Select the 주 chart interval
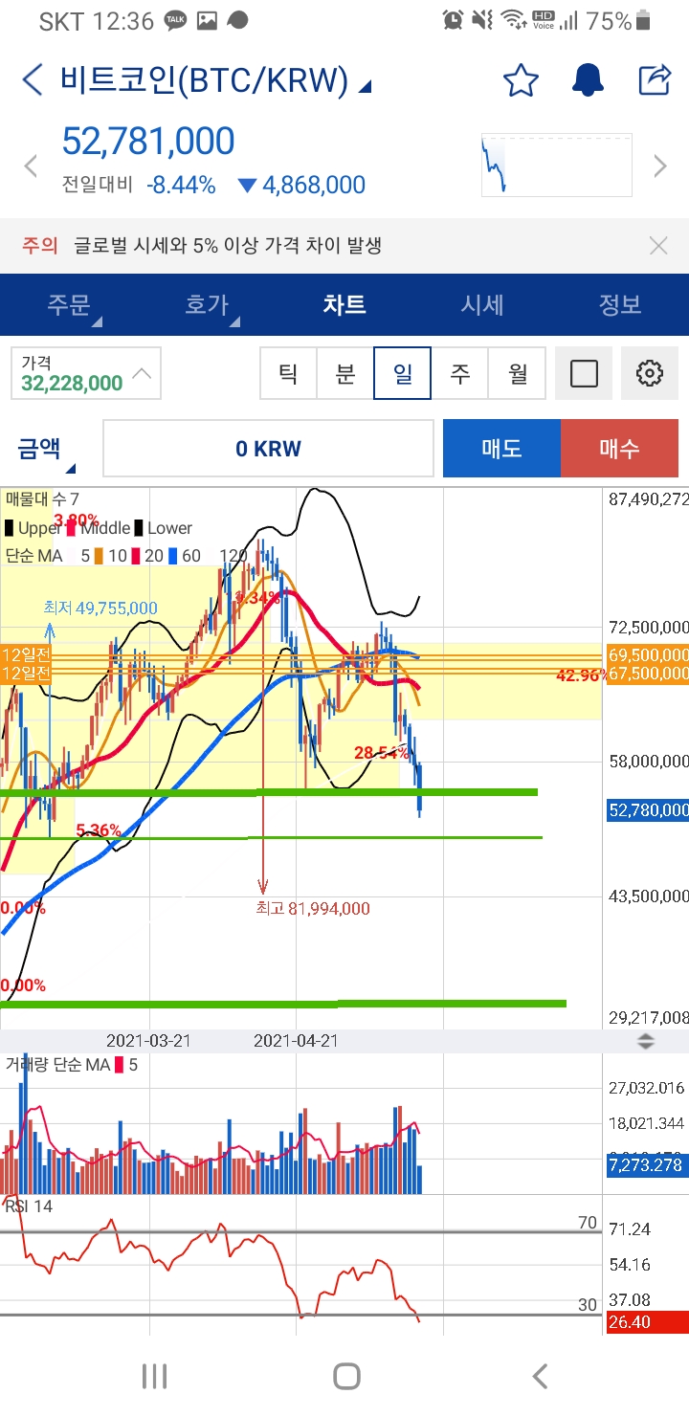The image size is (689, 1416). [x=460, y=373]
